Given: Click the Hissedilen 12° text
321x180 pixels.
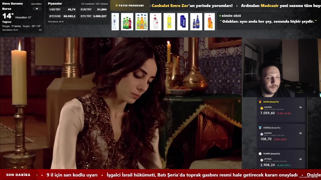Looking at the screenshot, I should 23,17.
